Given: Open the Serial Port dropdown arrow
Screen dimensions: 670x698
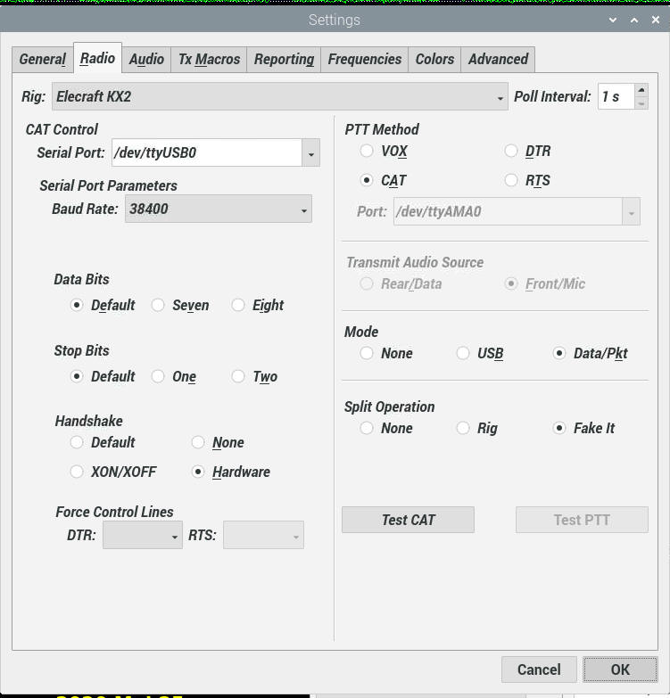Looking at the screenshot, I should point(310,153).
